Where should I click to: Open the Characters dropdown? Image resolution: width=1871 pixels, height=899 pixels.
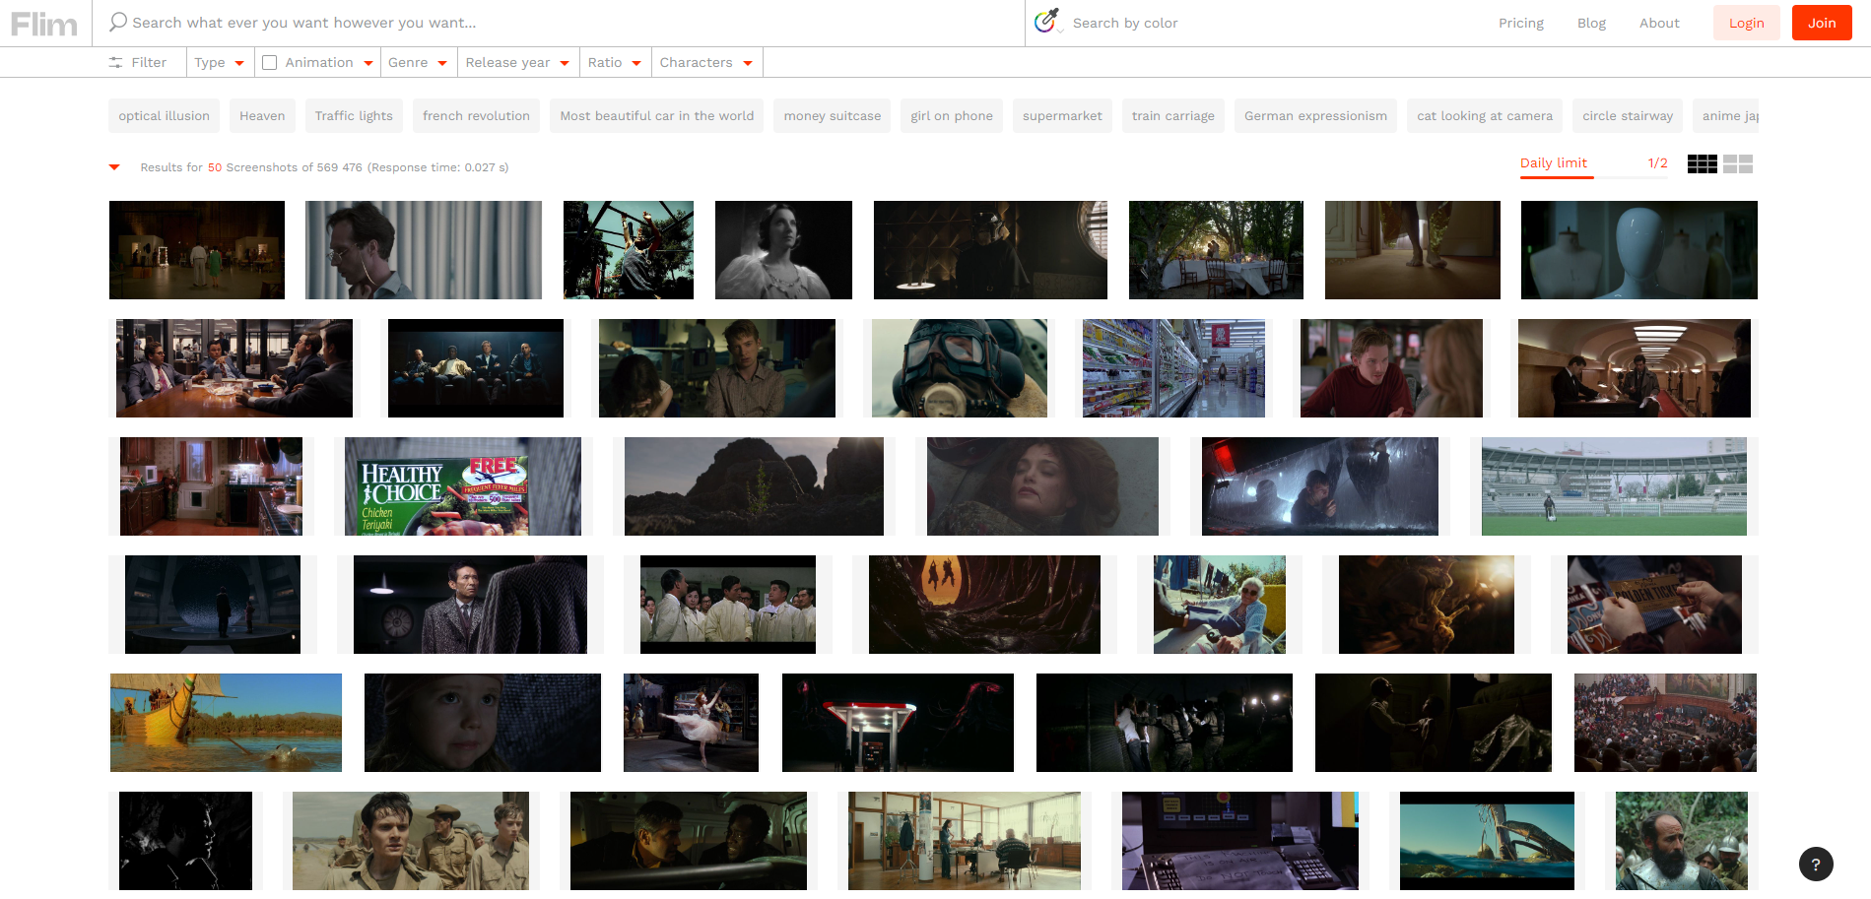point(706,62)
